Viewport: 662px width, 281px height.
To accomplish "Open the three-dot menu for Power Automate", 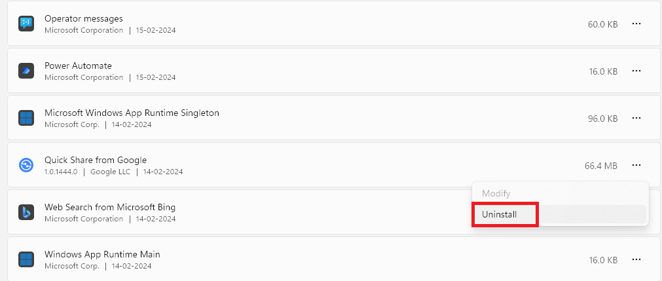I will coord(636,71).
